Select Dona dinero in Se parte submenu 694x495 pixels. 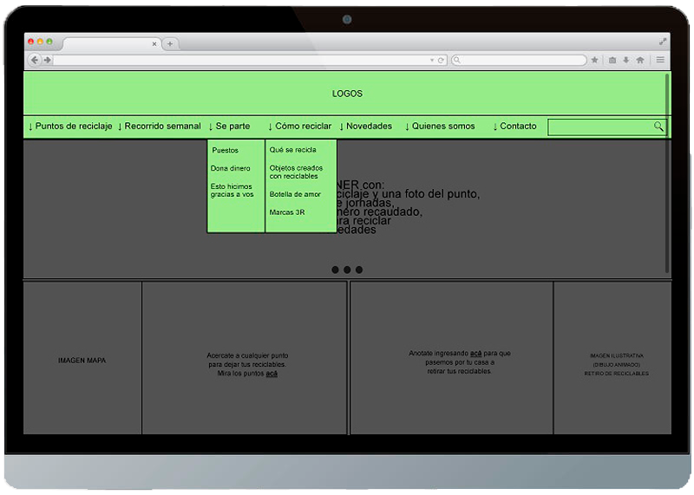tap(230, 168)
